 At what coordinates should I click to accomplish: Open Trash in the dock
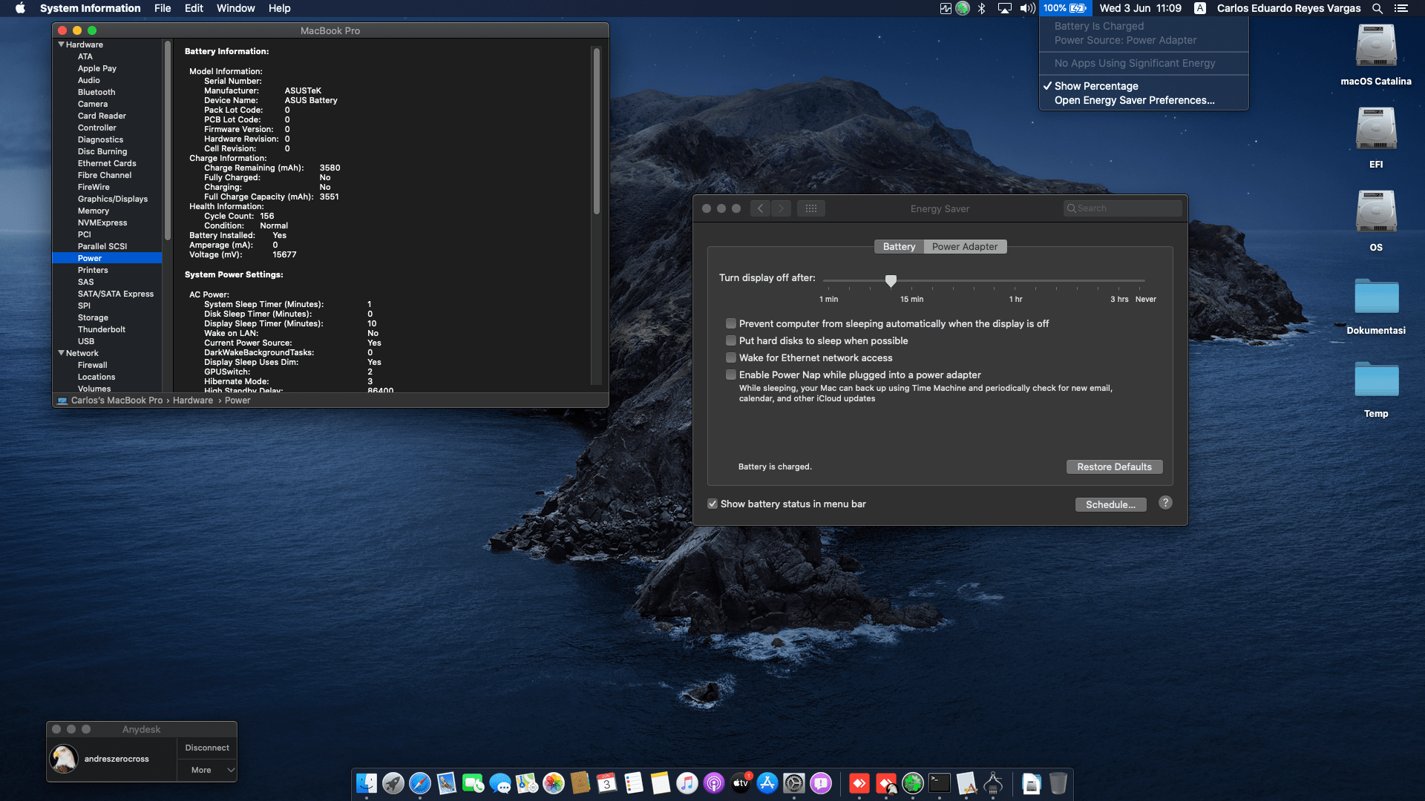coord(1058,783)
